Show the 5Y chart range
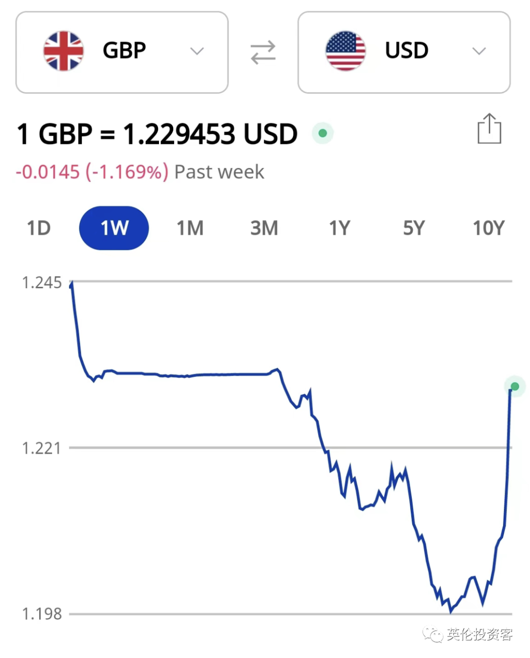 coord(414,228)
